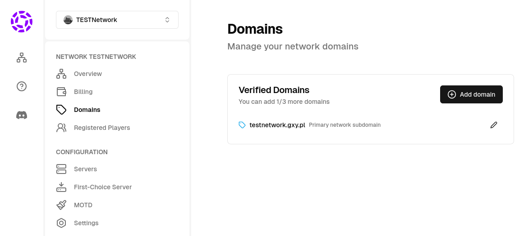Click the Servers rack icon
Viewport: 524px width, 236px height.
tap(61, 169)
